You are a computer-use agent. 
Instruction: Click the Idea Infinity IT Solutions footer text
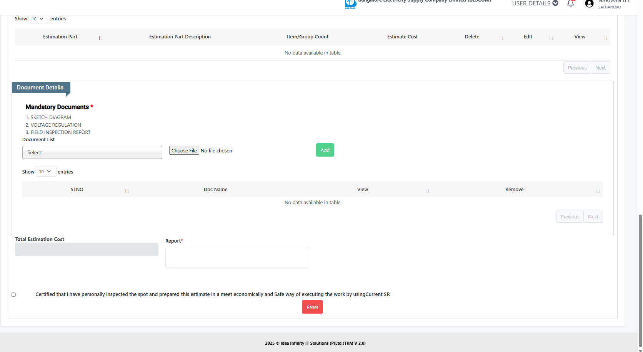[315, 343]
